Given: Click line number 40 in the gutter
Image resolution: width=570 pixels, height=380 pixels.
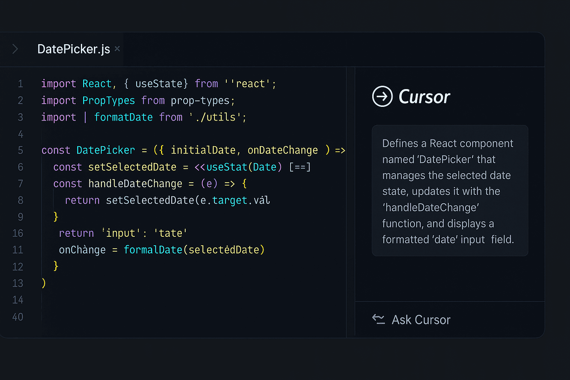Looking at the screenshot, I should click(x=18, y=317).
